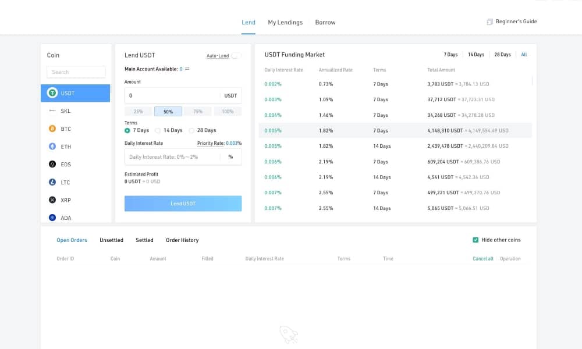Select the 7 Days term radio button

click(127, 130)
